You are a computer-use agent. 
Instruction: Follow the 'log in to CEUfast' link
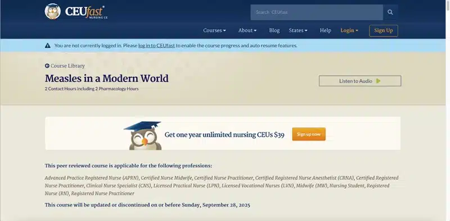156,45
